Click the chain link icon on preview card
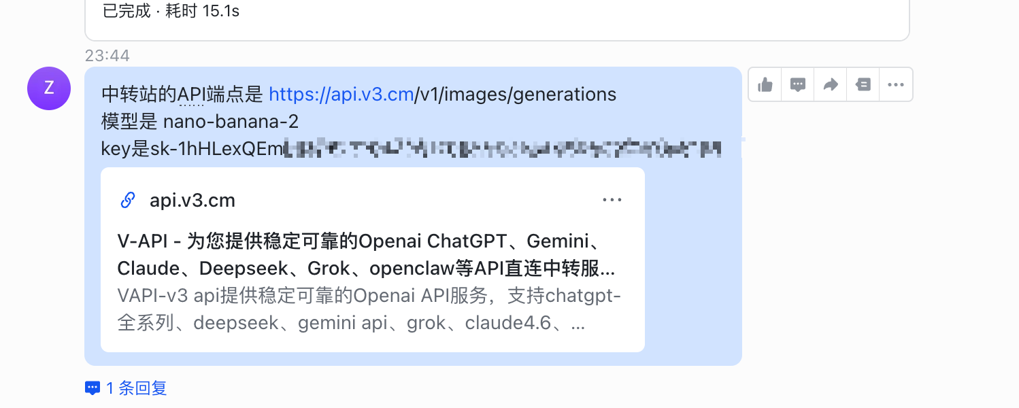Viewport: 1019px width, 408px height. pos(127,200)
